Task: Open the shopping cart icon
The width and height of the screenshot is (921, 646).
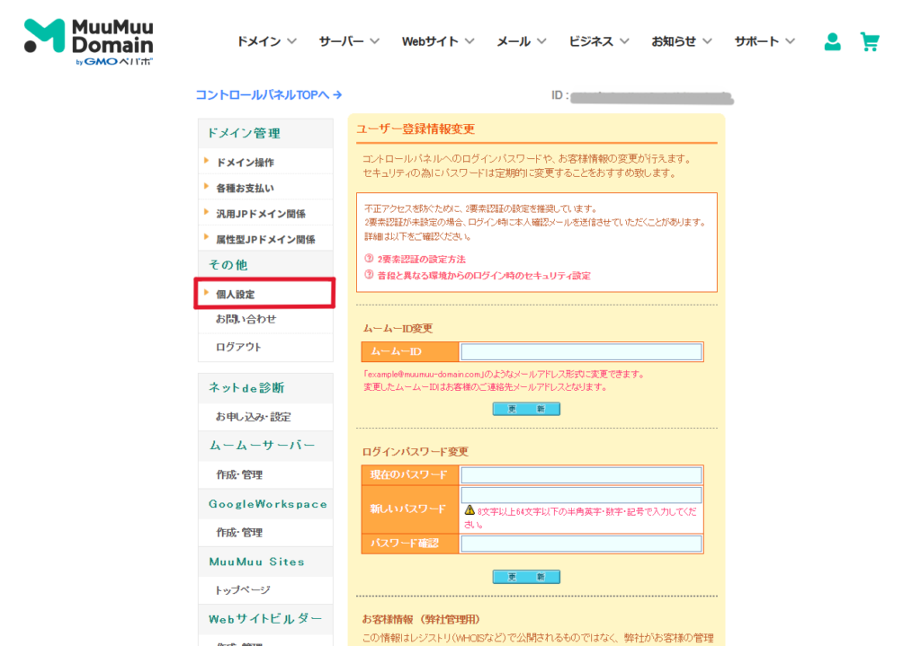Action: coord(869,41)
